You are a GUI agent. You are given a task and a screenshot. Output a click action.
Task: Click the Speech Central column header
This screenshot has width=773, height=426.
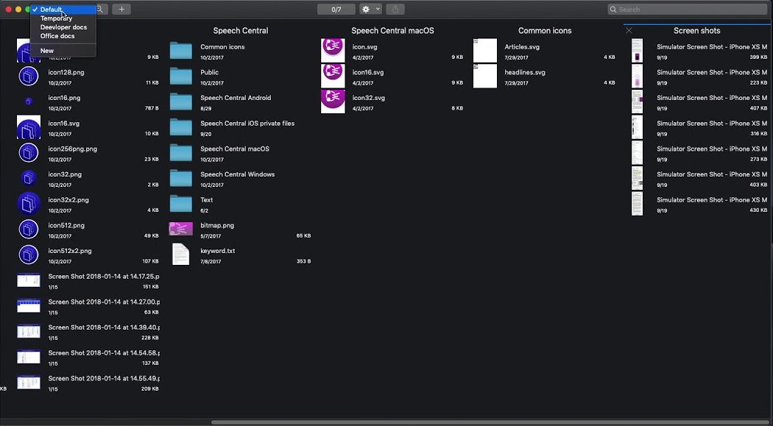pyautogui.click(x=240, y=31)
